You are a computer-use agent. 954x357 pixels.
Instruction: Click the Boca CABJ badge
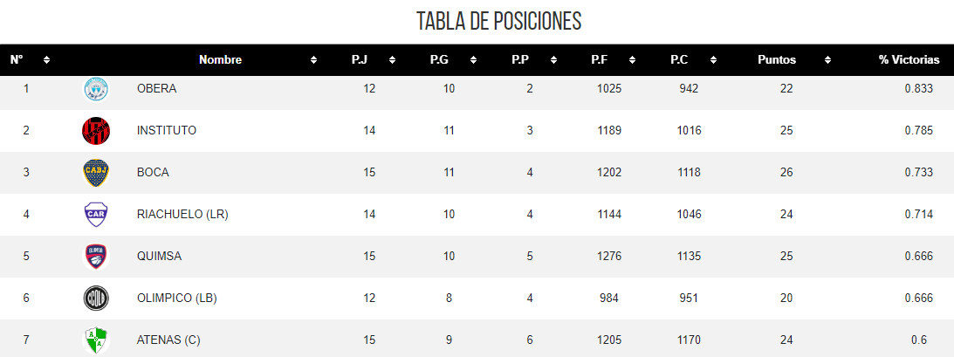click(x=95, y=173)
